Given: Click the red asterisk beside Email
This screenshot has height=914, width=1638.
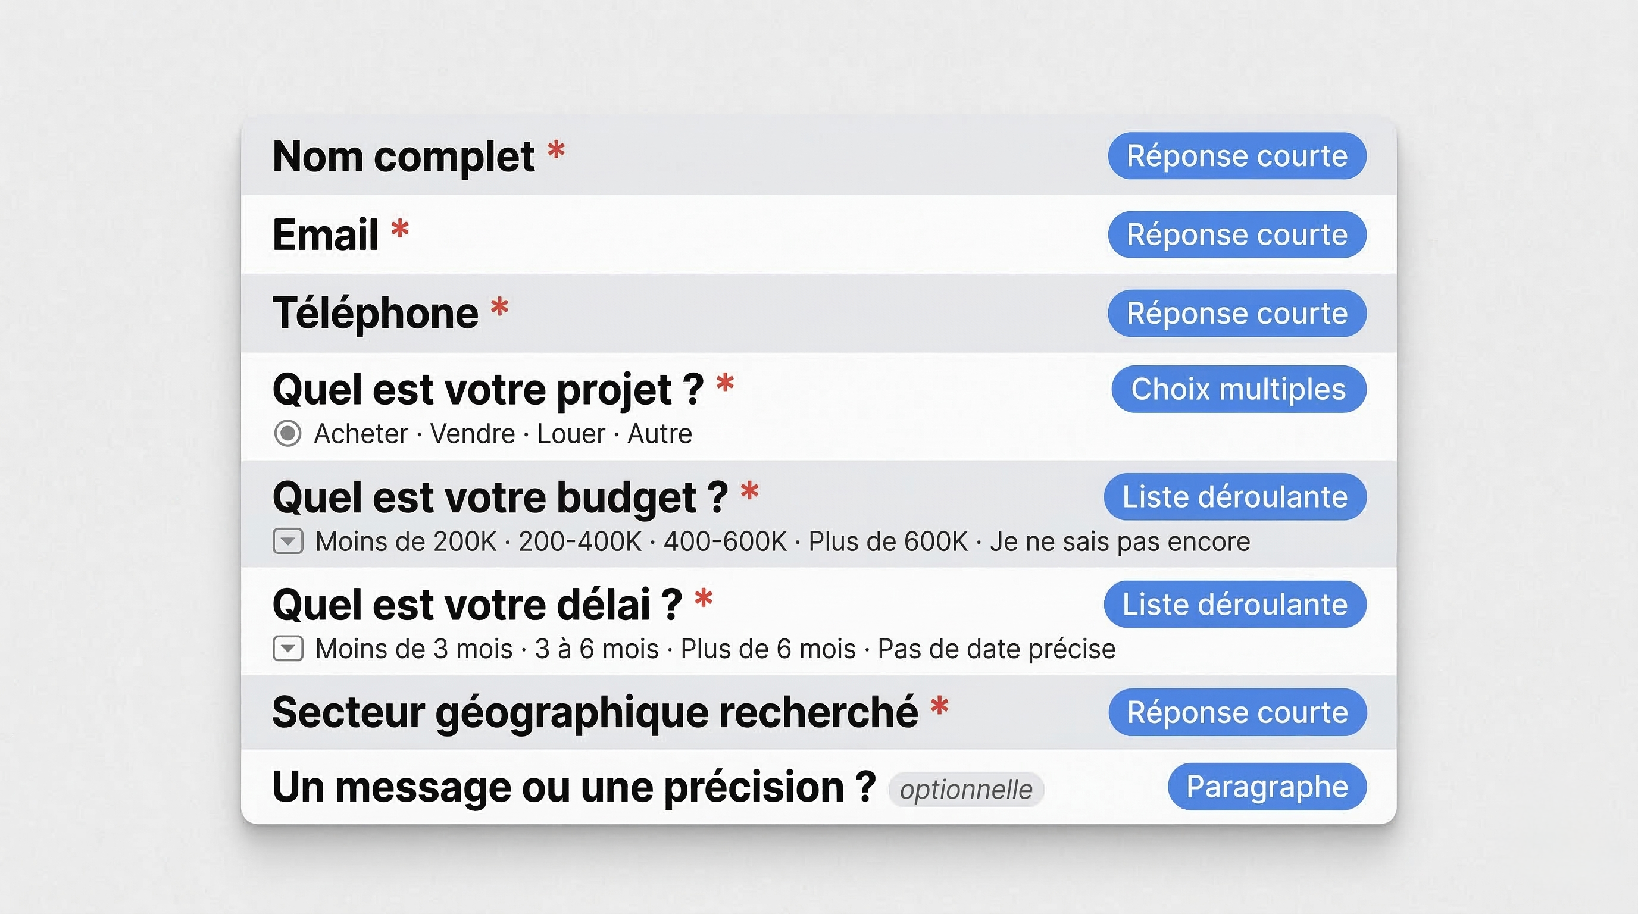Looking at the screenshot, I should [399, 230].
